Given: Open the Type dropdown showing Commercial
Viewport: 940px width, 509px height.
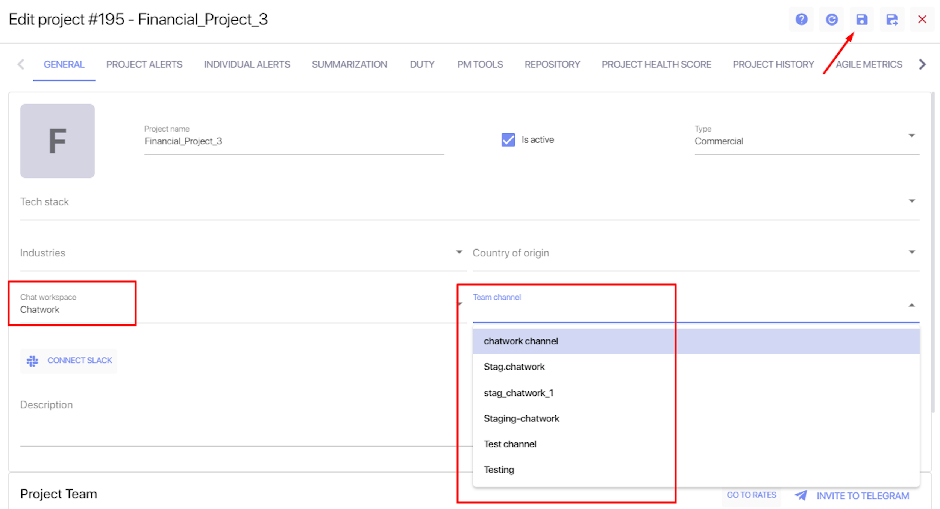Looking at the screenshot, I should pyautogui.click(x=807, y=140).
